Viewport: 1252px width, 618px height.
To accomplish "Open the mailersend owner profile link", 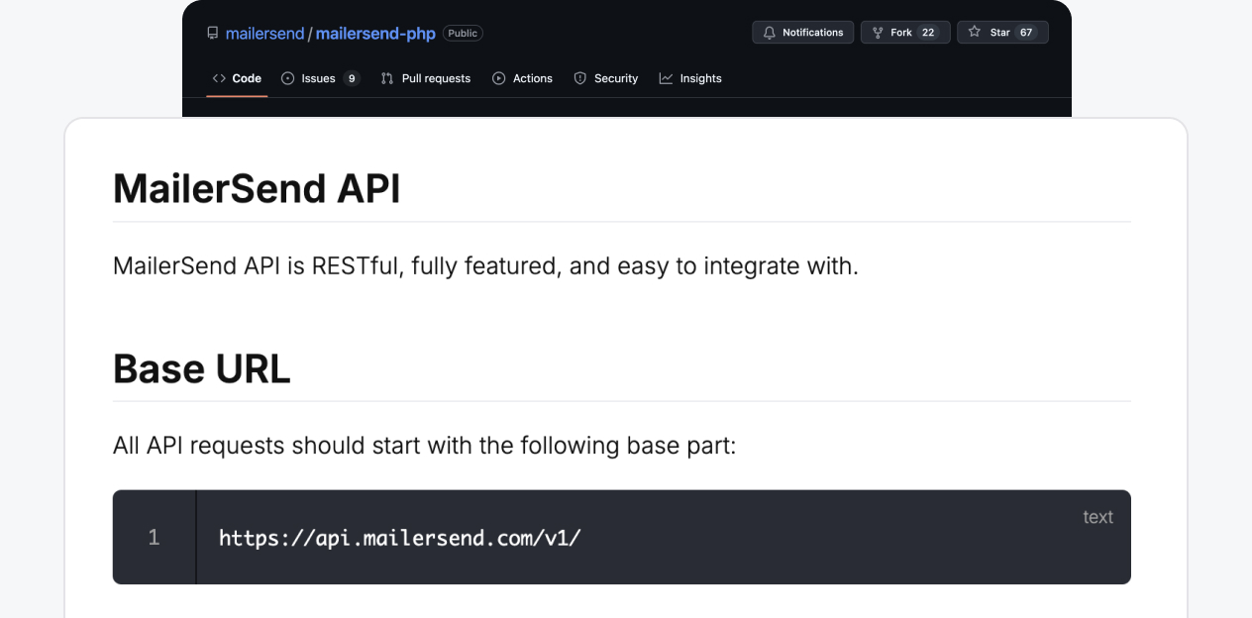I will [x=264, y=34].
